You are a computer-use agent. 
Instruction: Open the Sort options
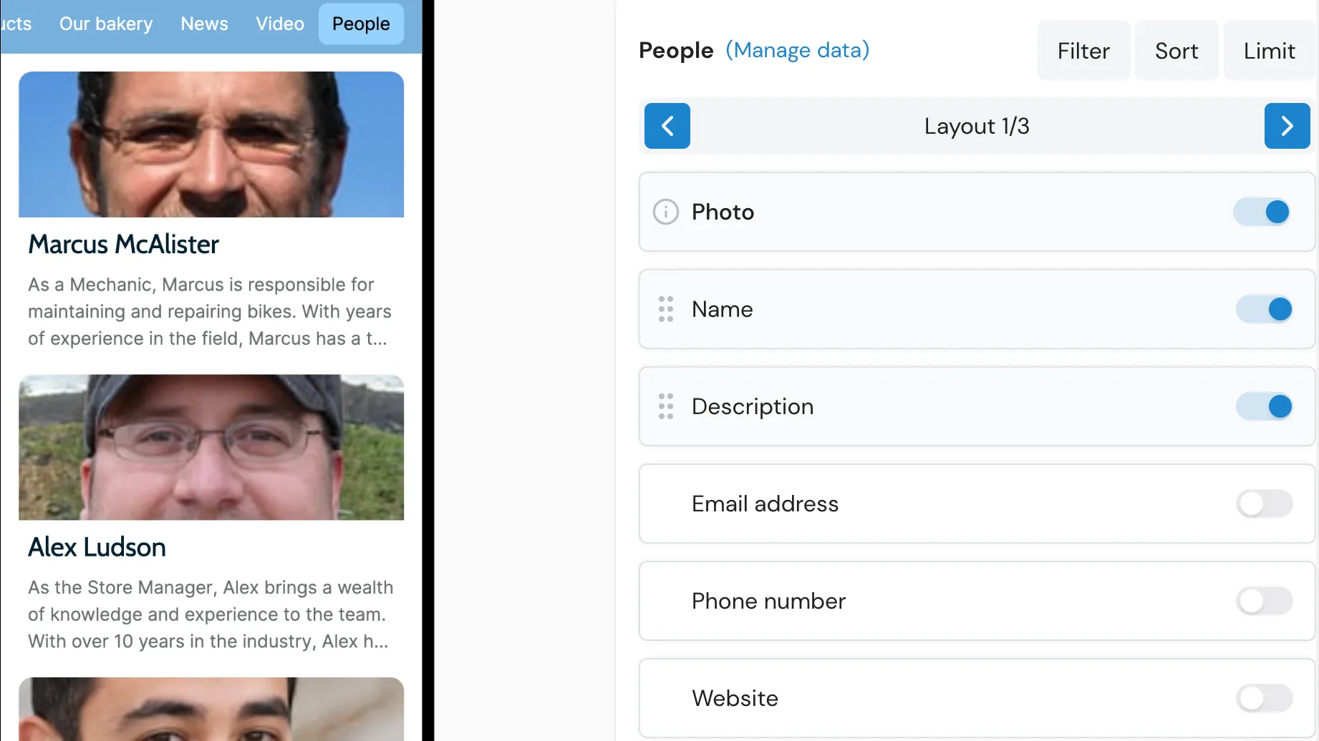click(x=1176, y=50)
